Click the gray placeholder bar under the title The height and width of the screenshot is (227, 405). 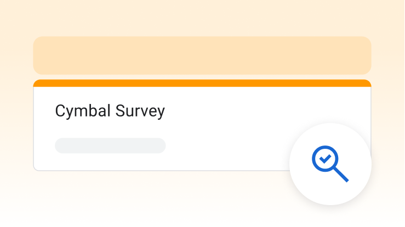(x=110, y=145)
